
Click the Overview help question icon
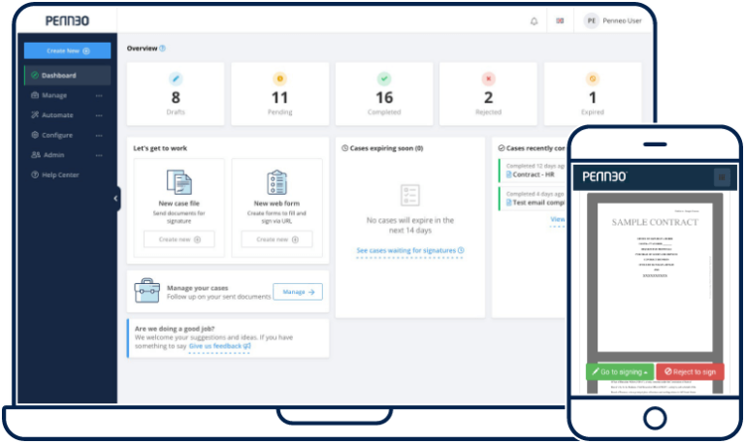pos(162,47)
